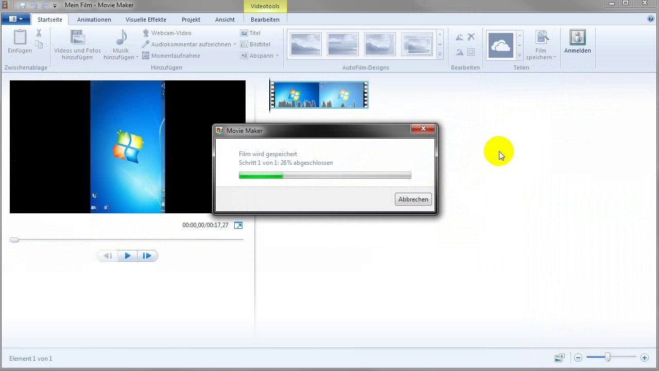Image resolution: width=659 pixels, height=371 pixels.
Task: Click the Anmelden user icon
Action: click(578, 37)
